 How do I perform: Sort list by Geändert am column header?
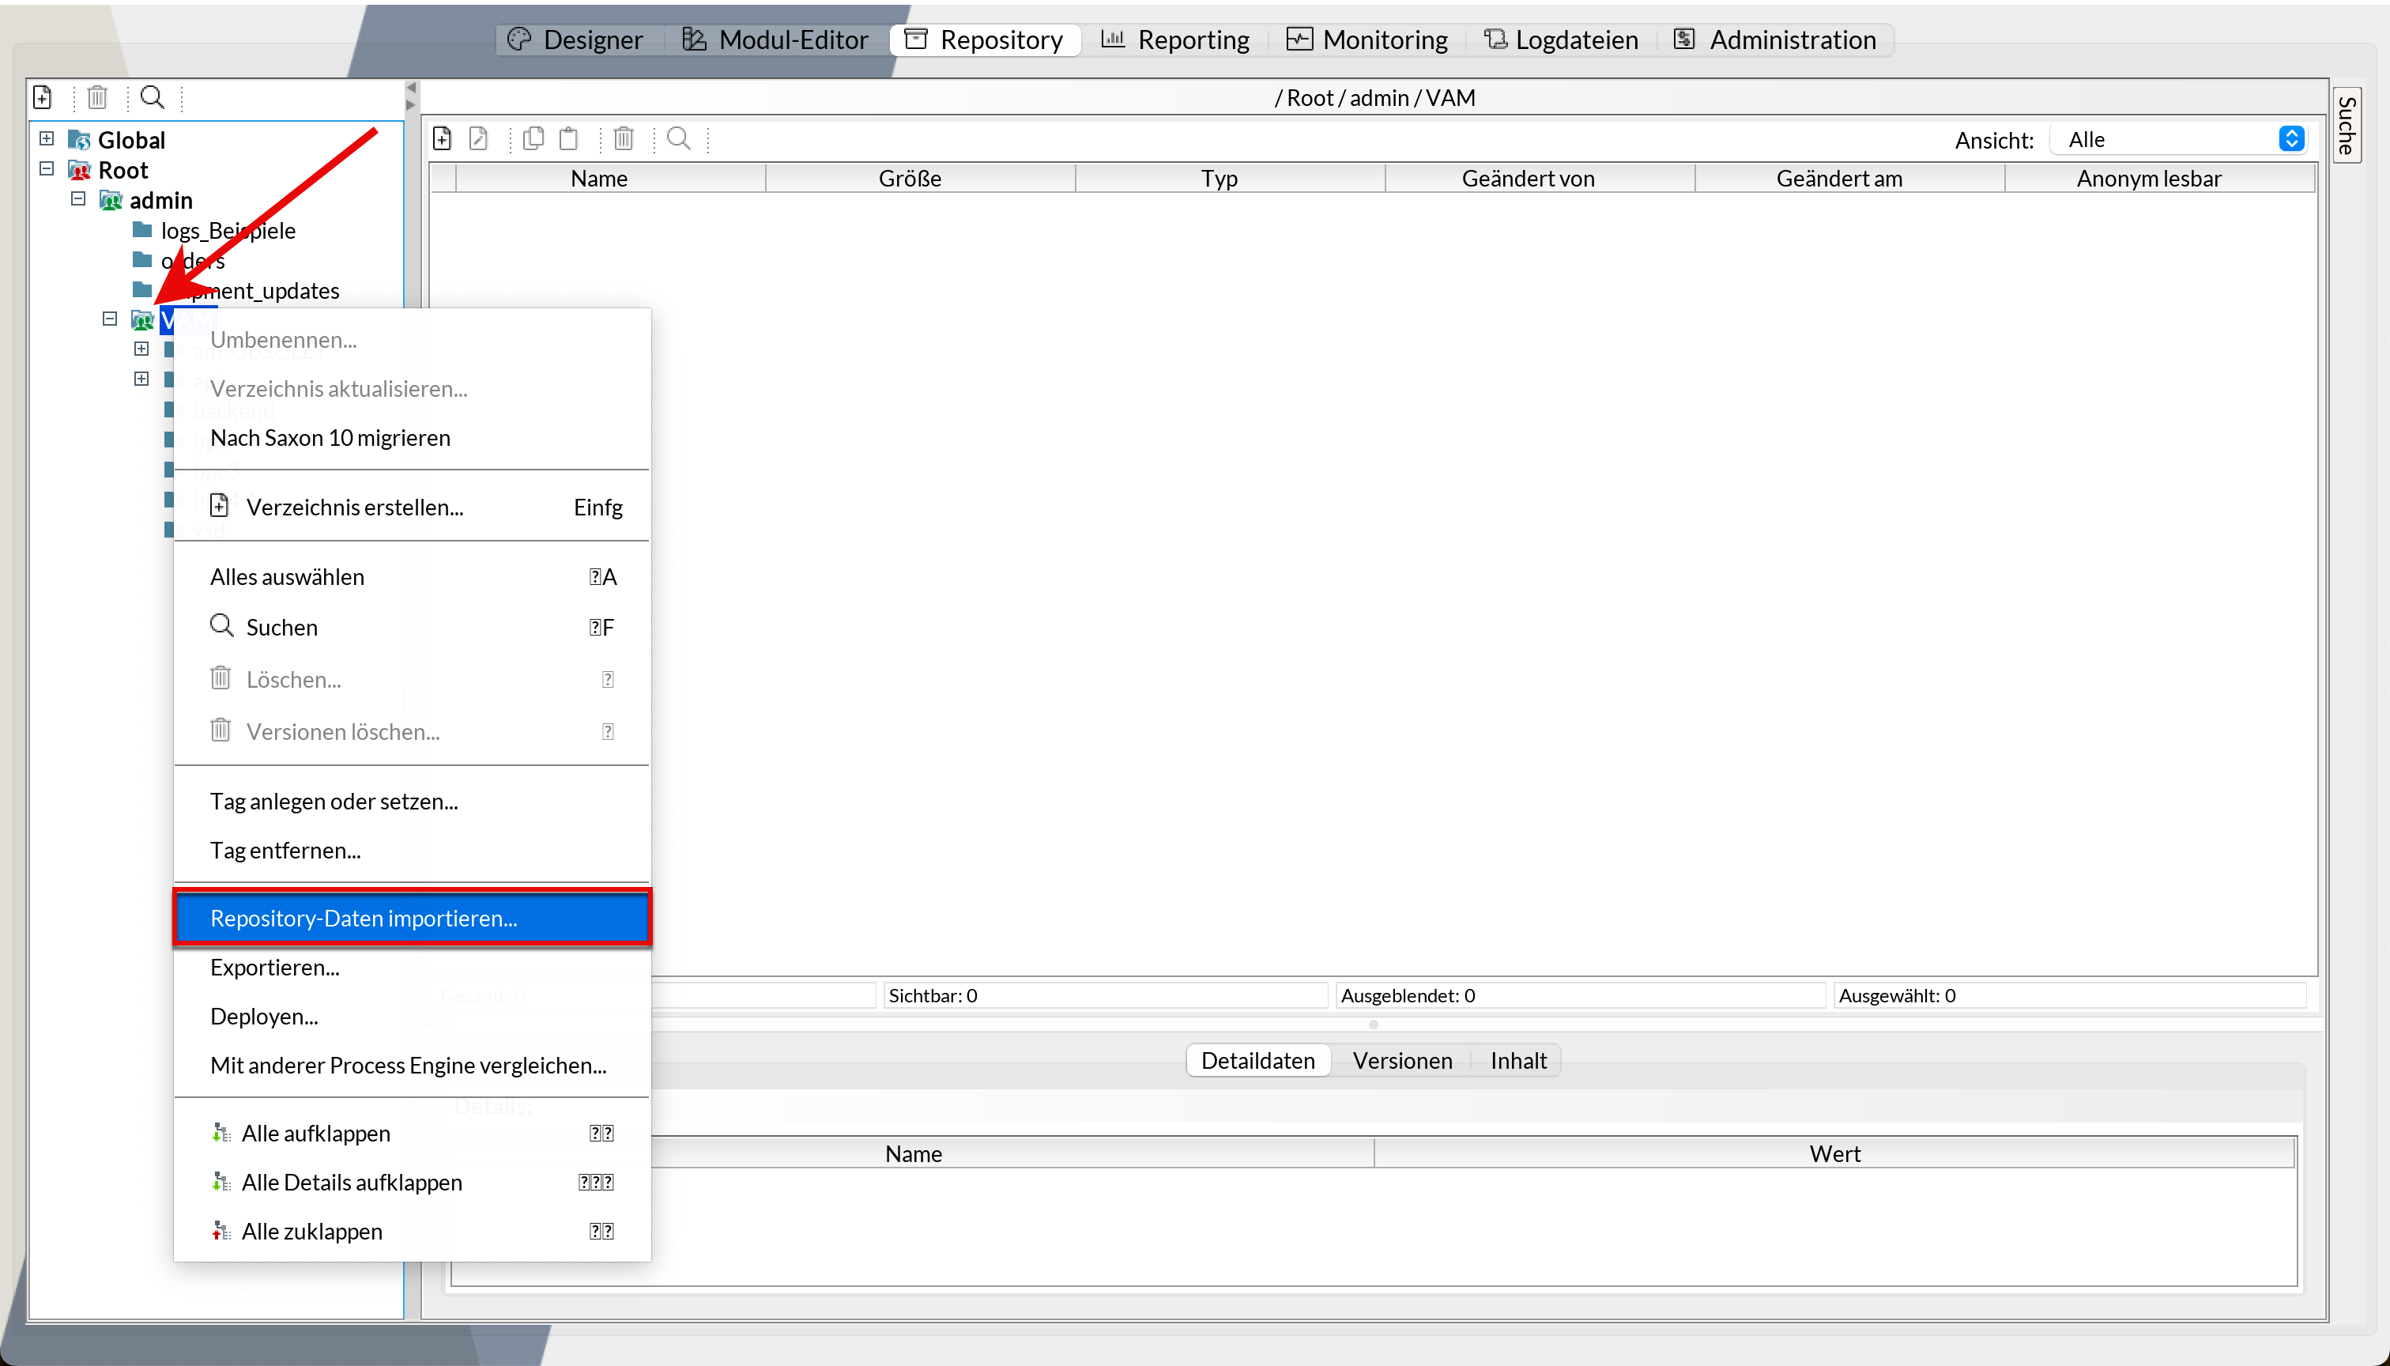tap(1838, 178)
